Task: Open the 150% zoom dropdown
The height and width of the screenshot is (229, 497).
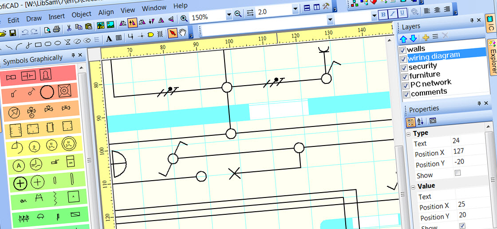Action: [229, 15]
